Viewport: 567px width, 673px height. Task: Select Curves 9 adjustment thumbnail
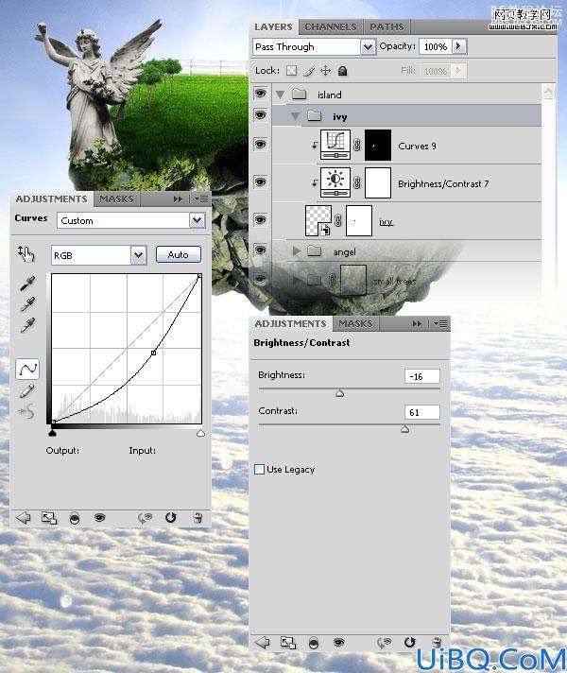click(x=335, y=145)
